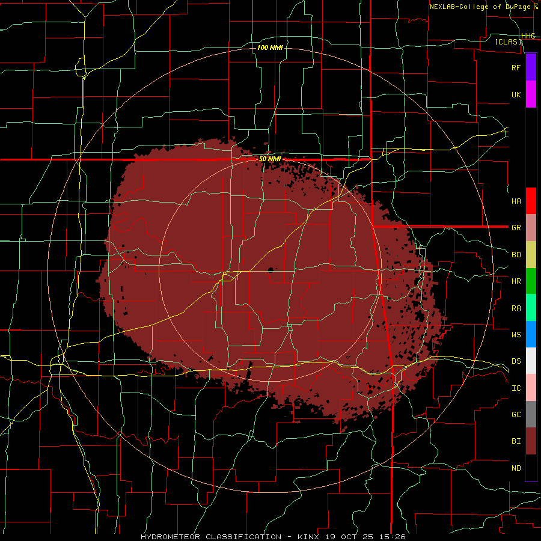Click the BI legend label

point(516,441)
